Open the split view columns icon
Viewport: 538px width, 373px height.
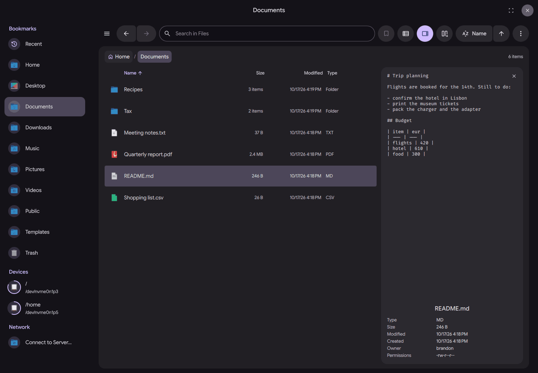point(445,34)
